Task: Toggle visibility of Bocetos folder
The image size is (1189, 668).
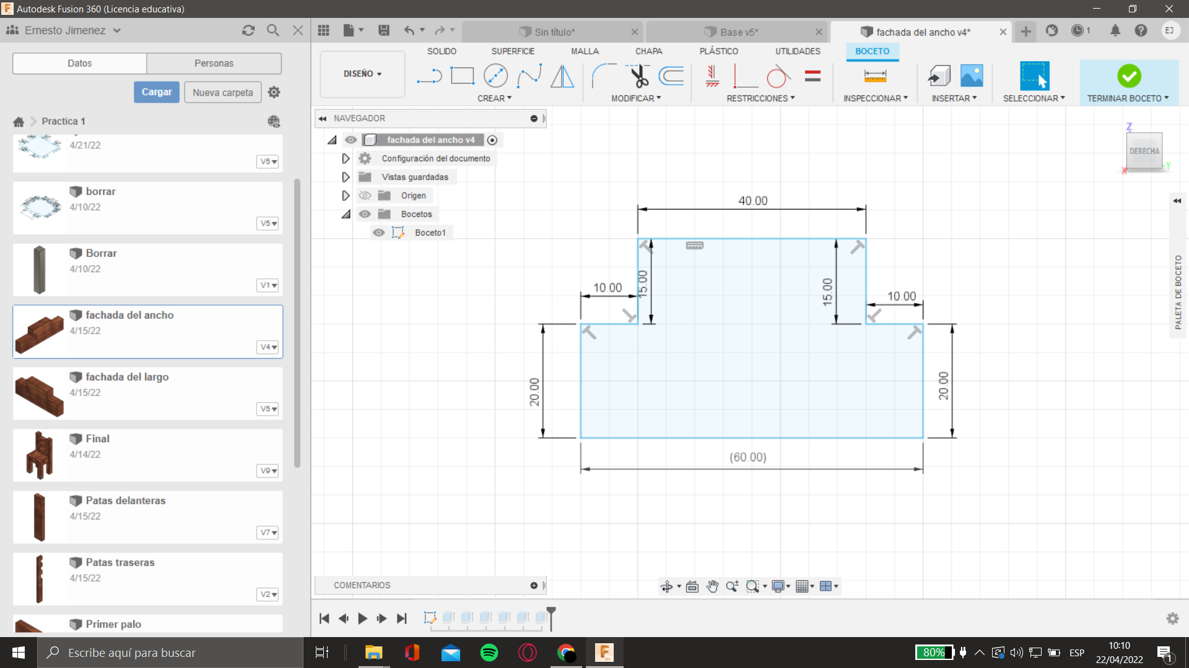Action: (x=365, y=214)
